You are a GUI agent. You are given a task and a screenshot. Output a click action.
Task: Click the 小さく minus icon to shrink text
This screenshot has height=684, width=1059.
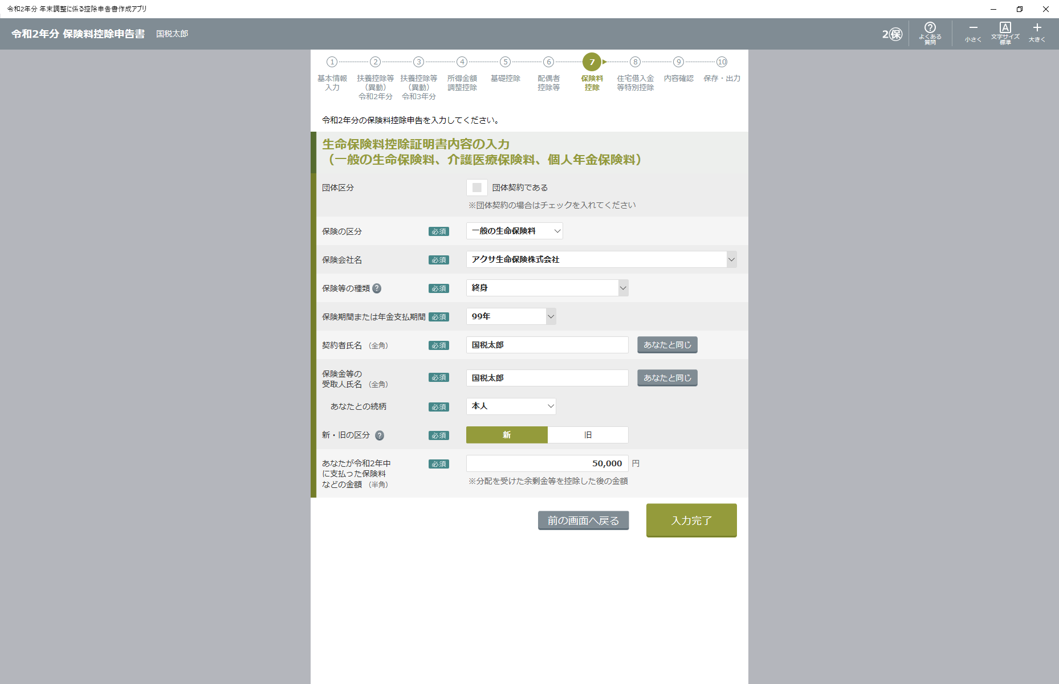[973, 33]
